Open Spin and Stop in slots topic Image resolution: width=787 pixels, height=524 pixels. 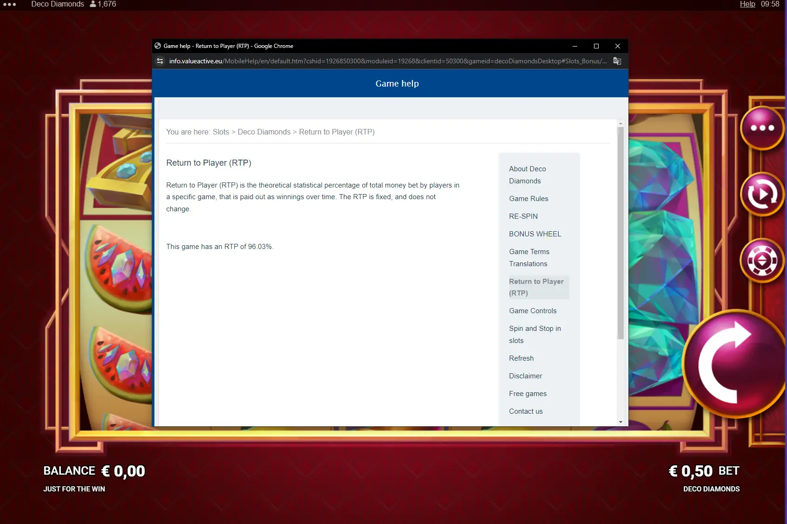[535, 335]
